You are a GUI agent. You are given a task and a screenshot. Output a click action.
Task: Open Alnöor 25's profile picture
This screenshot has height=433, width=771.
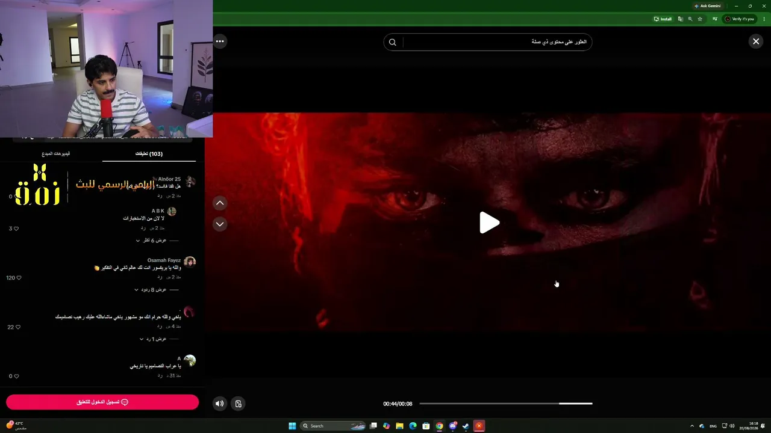[190, 182]
